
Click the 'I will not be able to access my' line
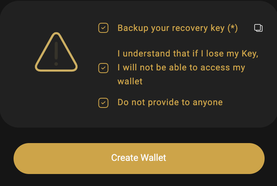(x=181, y=68)
